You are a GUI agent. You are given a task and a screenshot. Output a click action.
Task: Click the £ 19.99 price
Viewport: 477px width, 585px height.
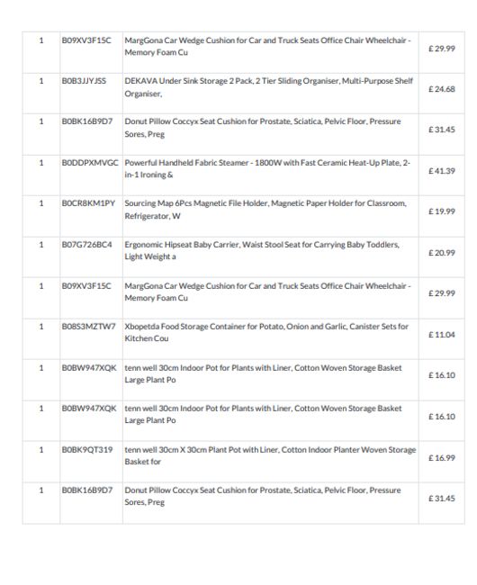coord(442,211)
